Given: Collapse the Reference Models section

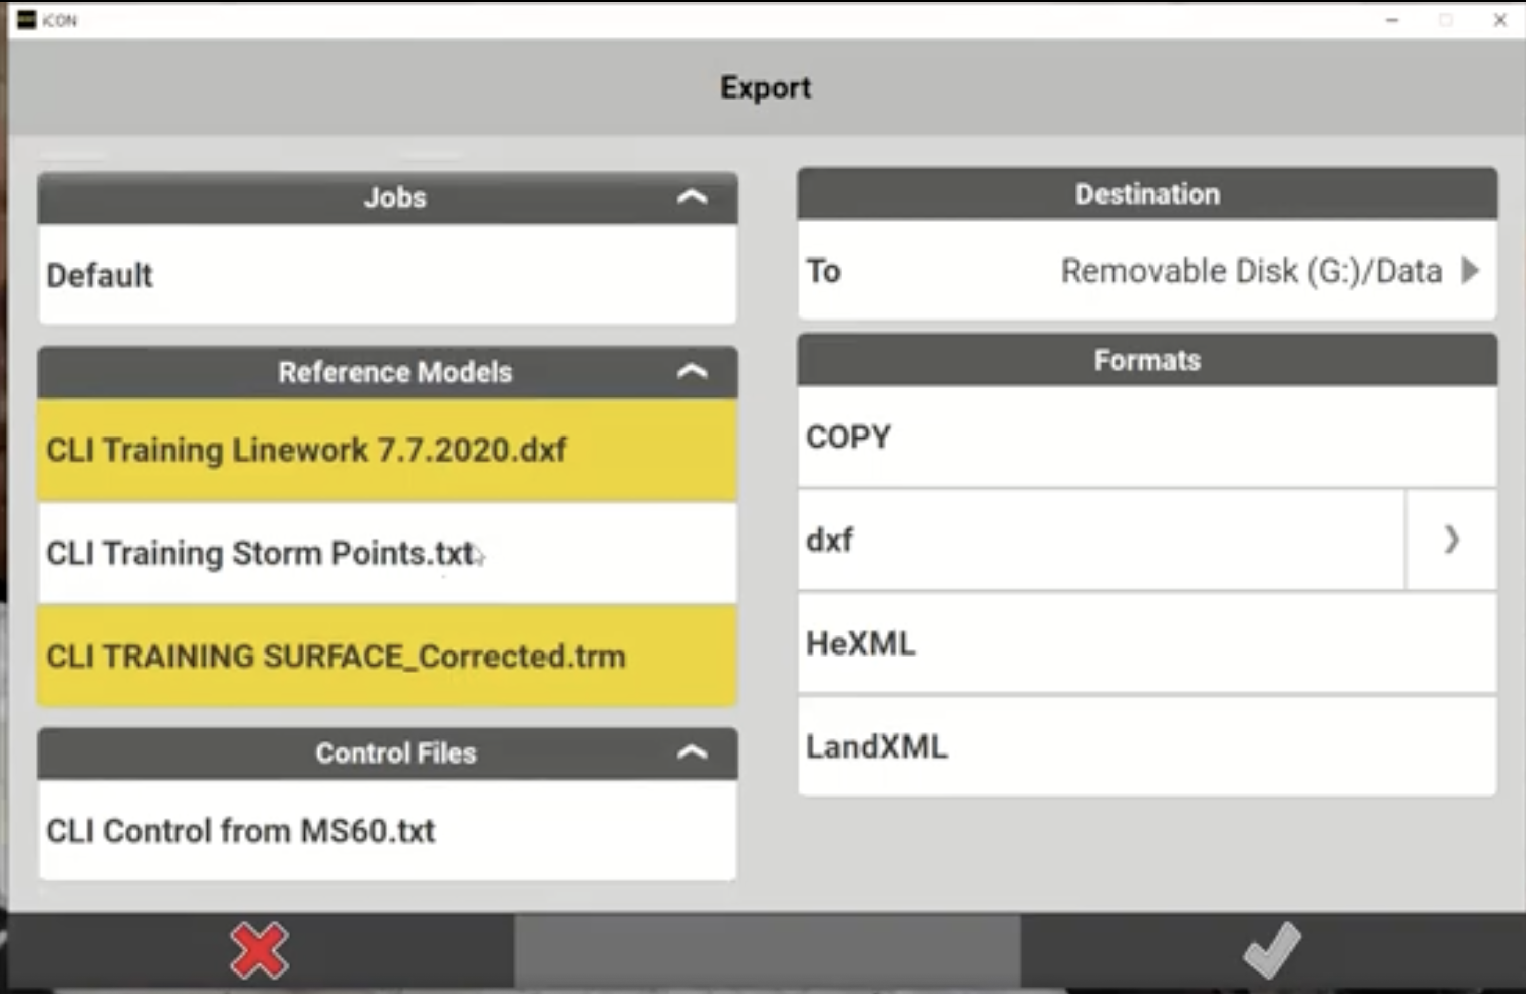Looking at the screenshot, I should click(x=691, y=370).
